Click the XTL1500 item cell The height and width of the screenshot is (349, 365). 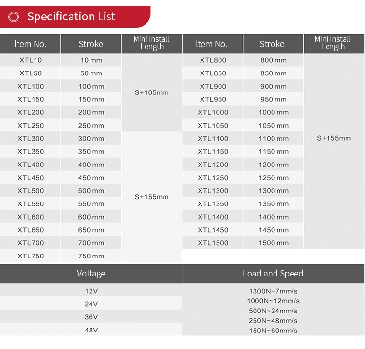coord(213,243)
